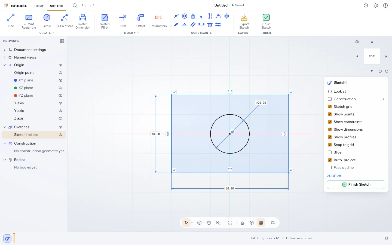The height and width of the screenshot is (245, 392).
Task: Click the 2 DOF left link
Action: tap(334, 176)
